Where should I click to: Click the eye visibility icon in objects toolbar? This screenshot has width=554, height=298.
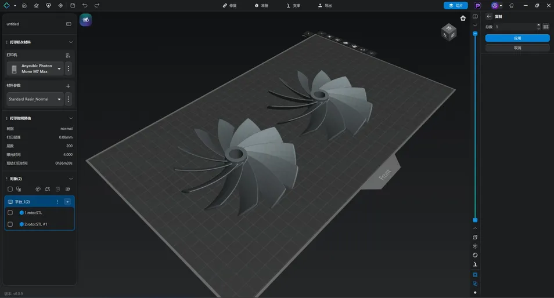coord(67,189)
